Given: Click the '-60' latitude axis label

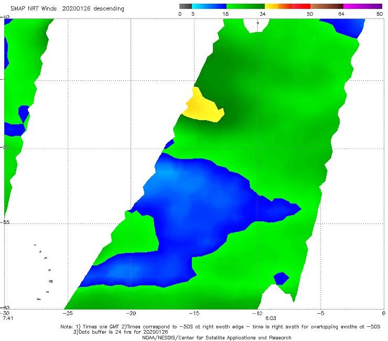Looking at the screenshot, I should 5,307.
